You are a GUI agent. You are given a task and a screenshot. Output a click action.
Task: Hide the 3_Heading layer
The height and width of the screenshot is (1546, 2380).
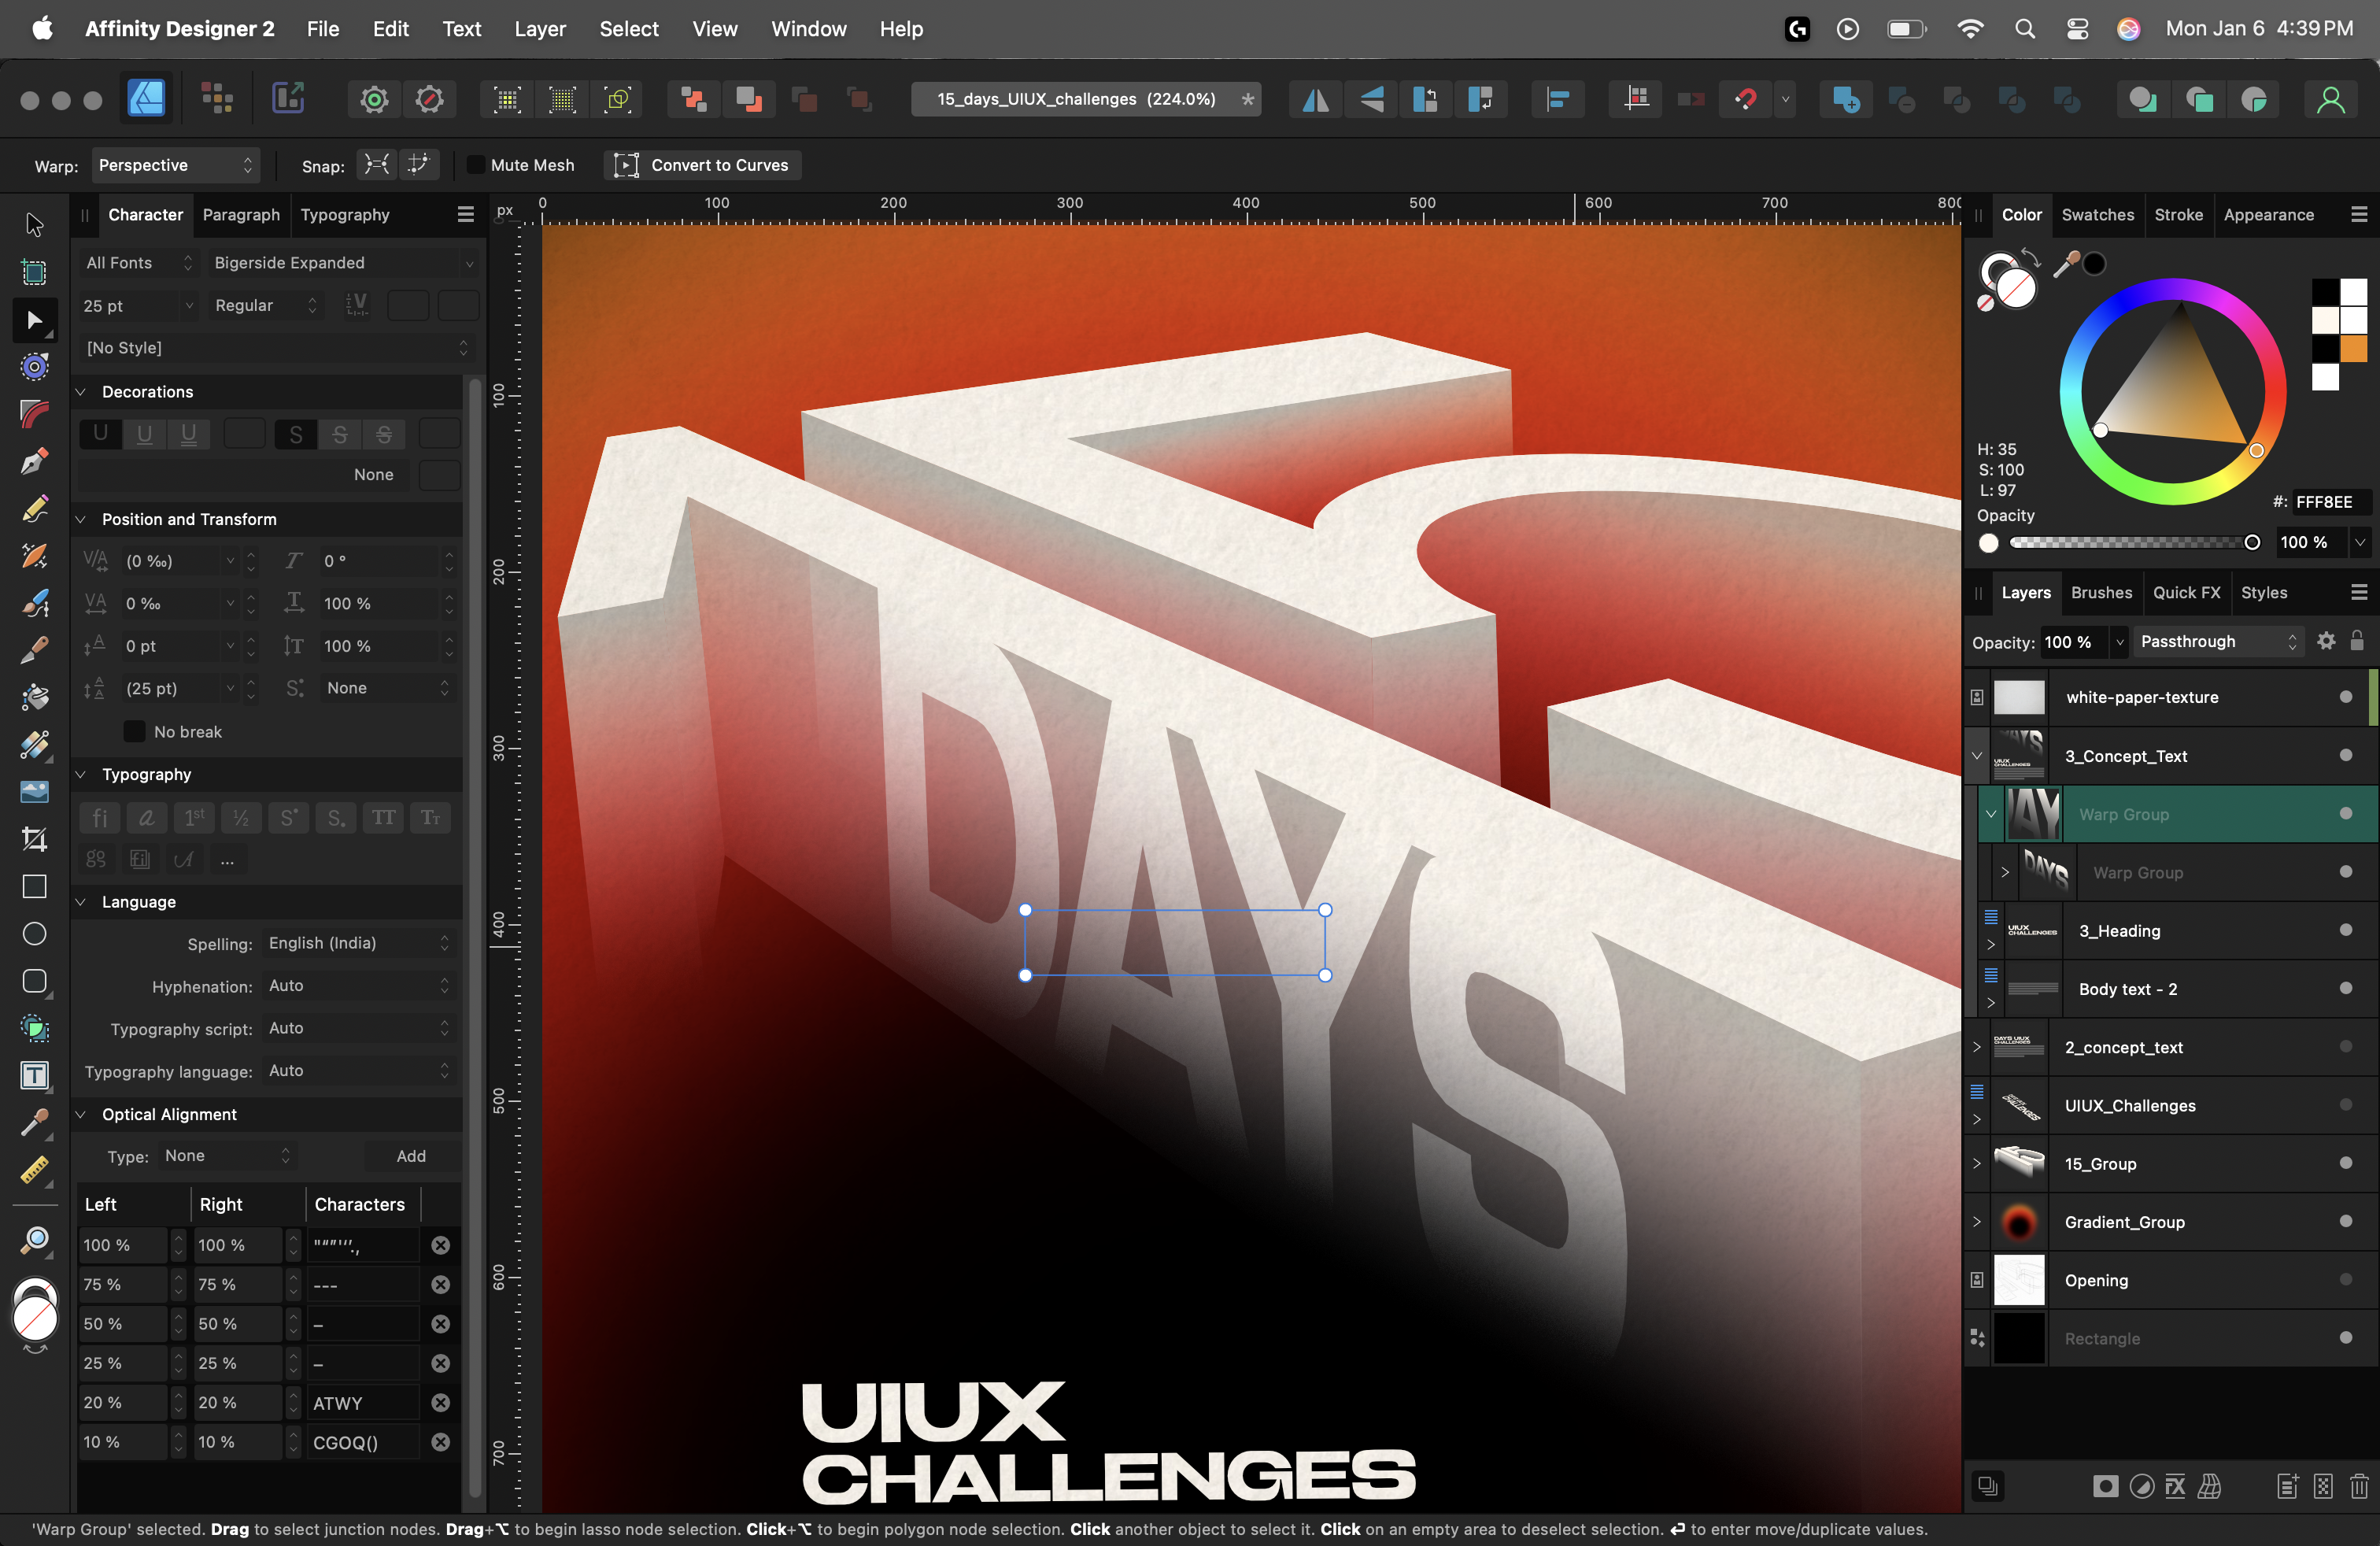point(2345,930)
